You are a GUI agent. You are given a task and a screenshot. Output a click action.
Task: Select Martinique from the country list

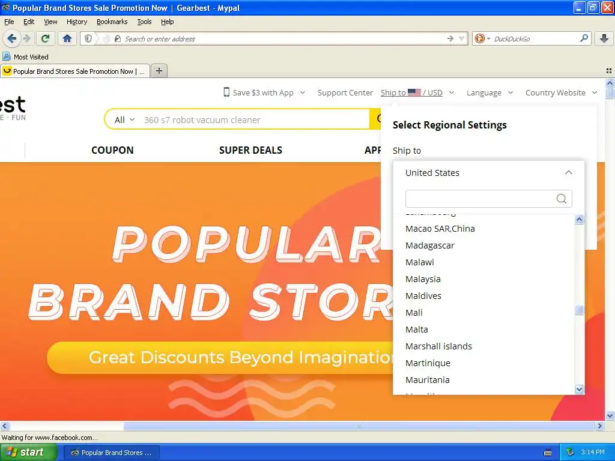coord(428,363)
